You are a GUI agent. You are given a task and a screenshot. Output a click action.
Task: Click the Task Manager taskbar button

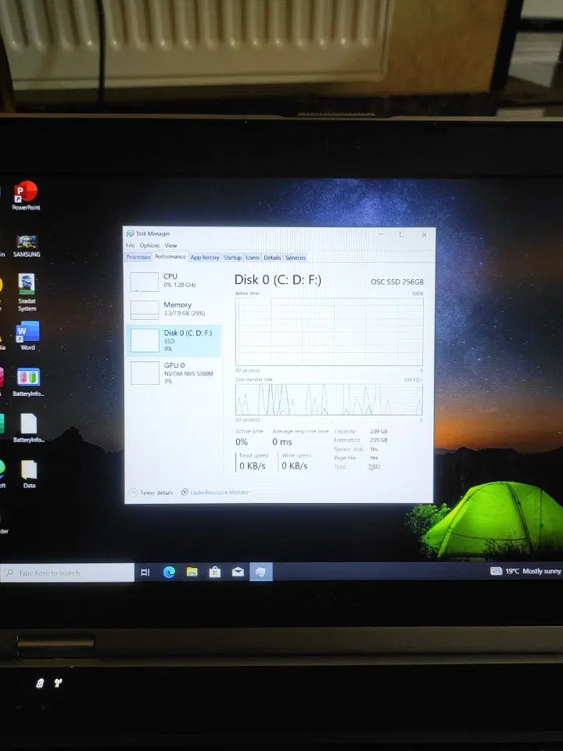(x=261, y=572)
